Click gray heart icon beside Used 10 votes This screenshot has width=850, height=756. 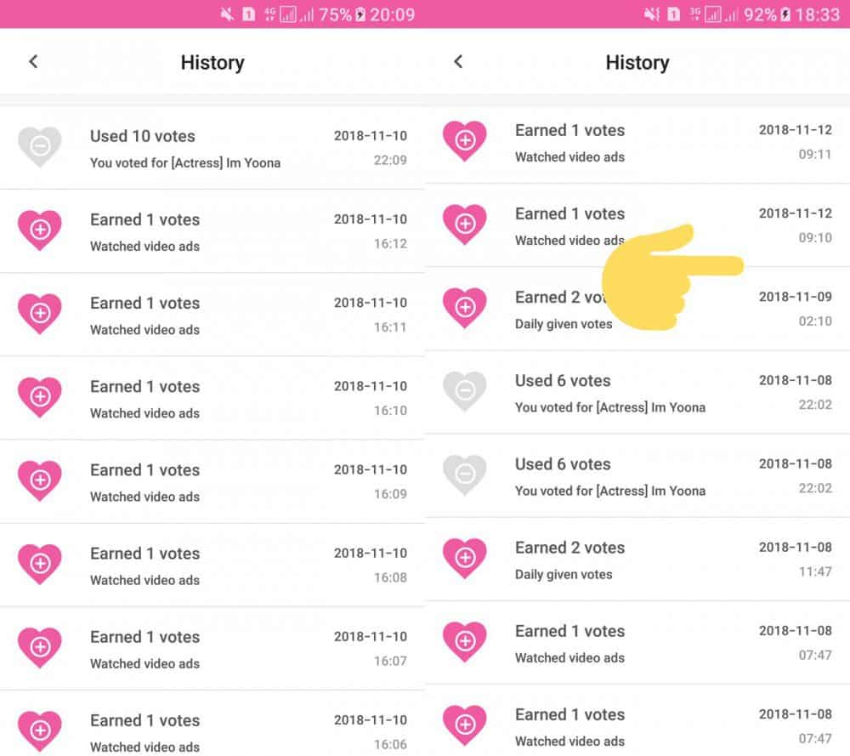click(40, 147)
